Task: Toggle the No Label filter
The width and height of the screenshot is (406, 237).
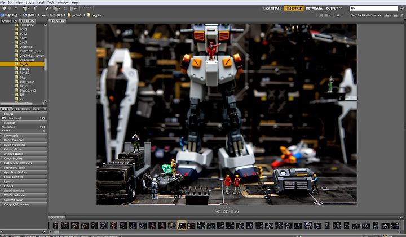Action: [x=23, y=118]
